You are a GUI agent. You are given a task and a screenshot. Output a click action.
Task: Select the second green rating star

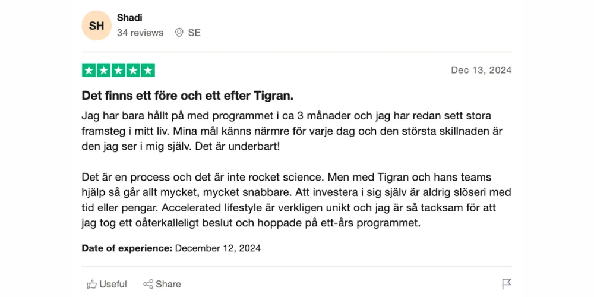[x=104, y=70]
